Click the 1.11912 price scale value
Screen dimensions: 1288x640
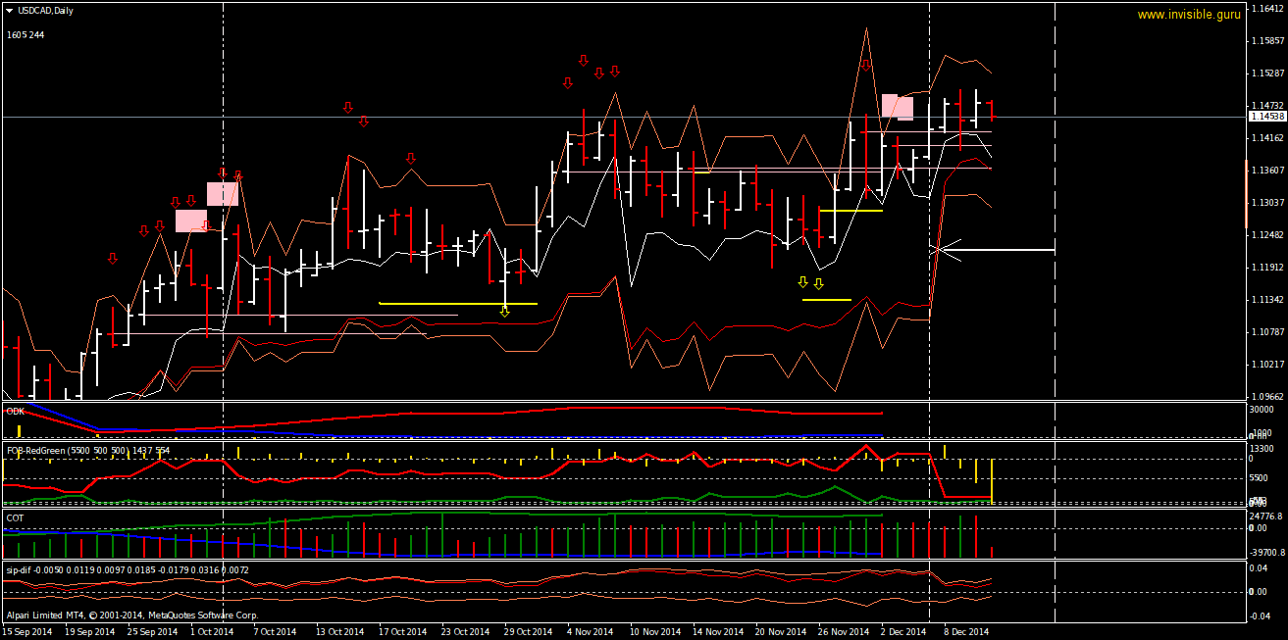point(1269,268)
